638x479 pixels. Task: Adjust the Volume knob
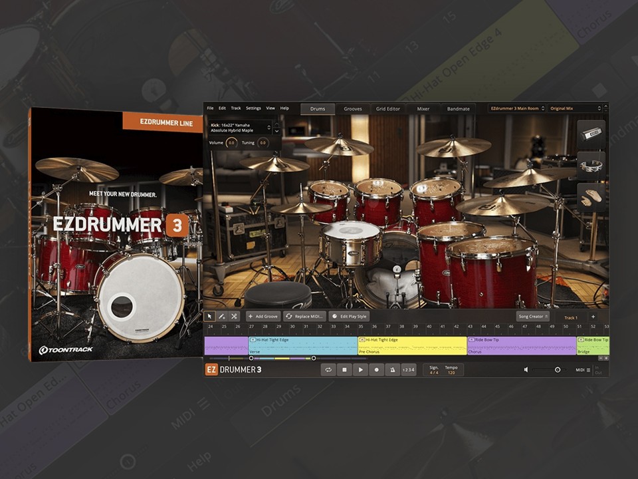pos(231,143)
